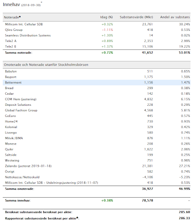193x222 pixels.
Task: Click Nettokassa's -4,106 value
Action: pyautogui.click(x=148, y=177)
